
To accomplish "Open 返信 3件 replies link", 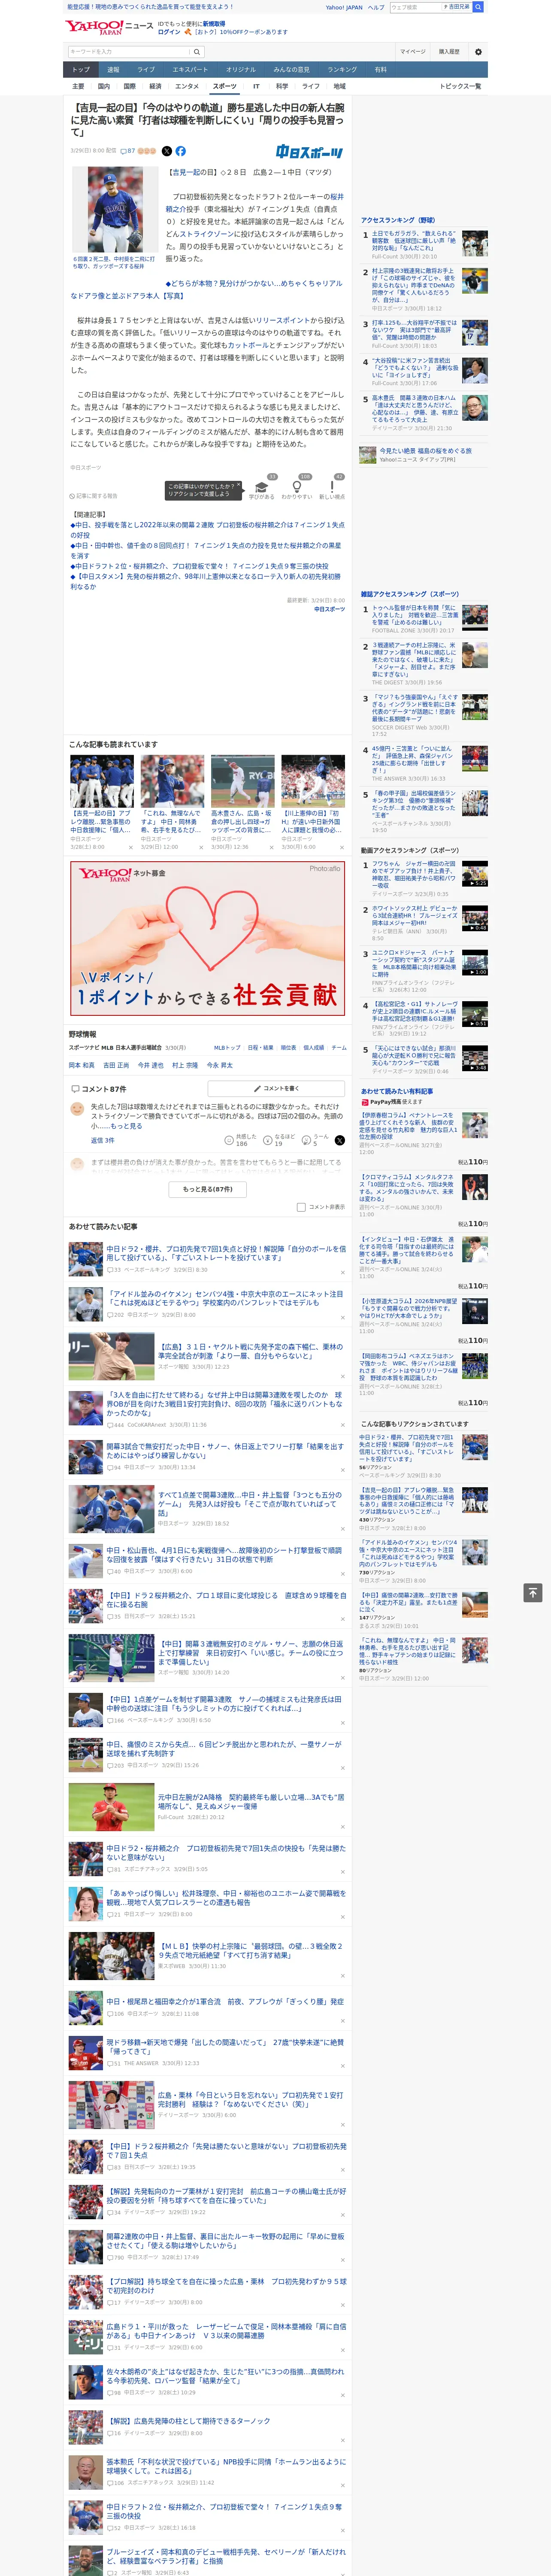I will pos(102,1140).
